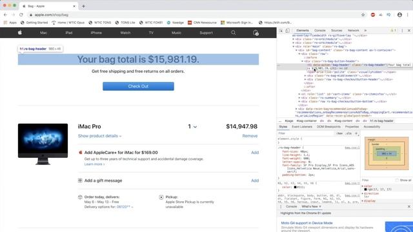Enable the Show all computed checkbox
This screenshot has height=232, width=413.
click(397, 180)
